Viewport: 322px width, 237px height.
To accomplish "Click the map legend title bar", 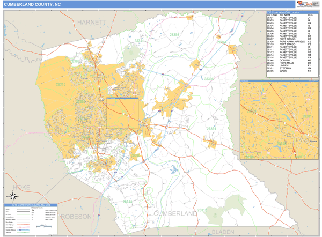I will click(x=32, y=205).
